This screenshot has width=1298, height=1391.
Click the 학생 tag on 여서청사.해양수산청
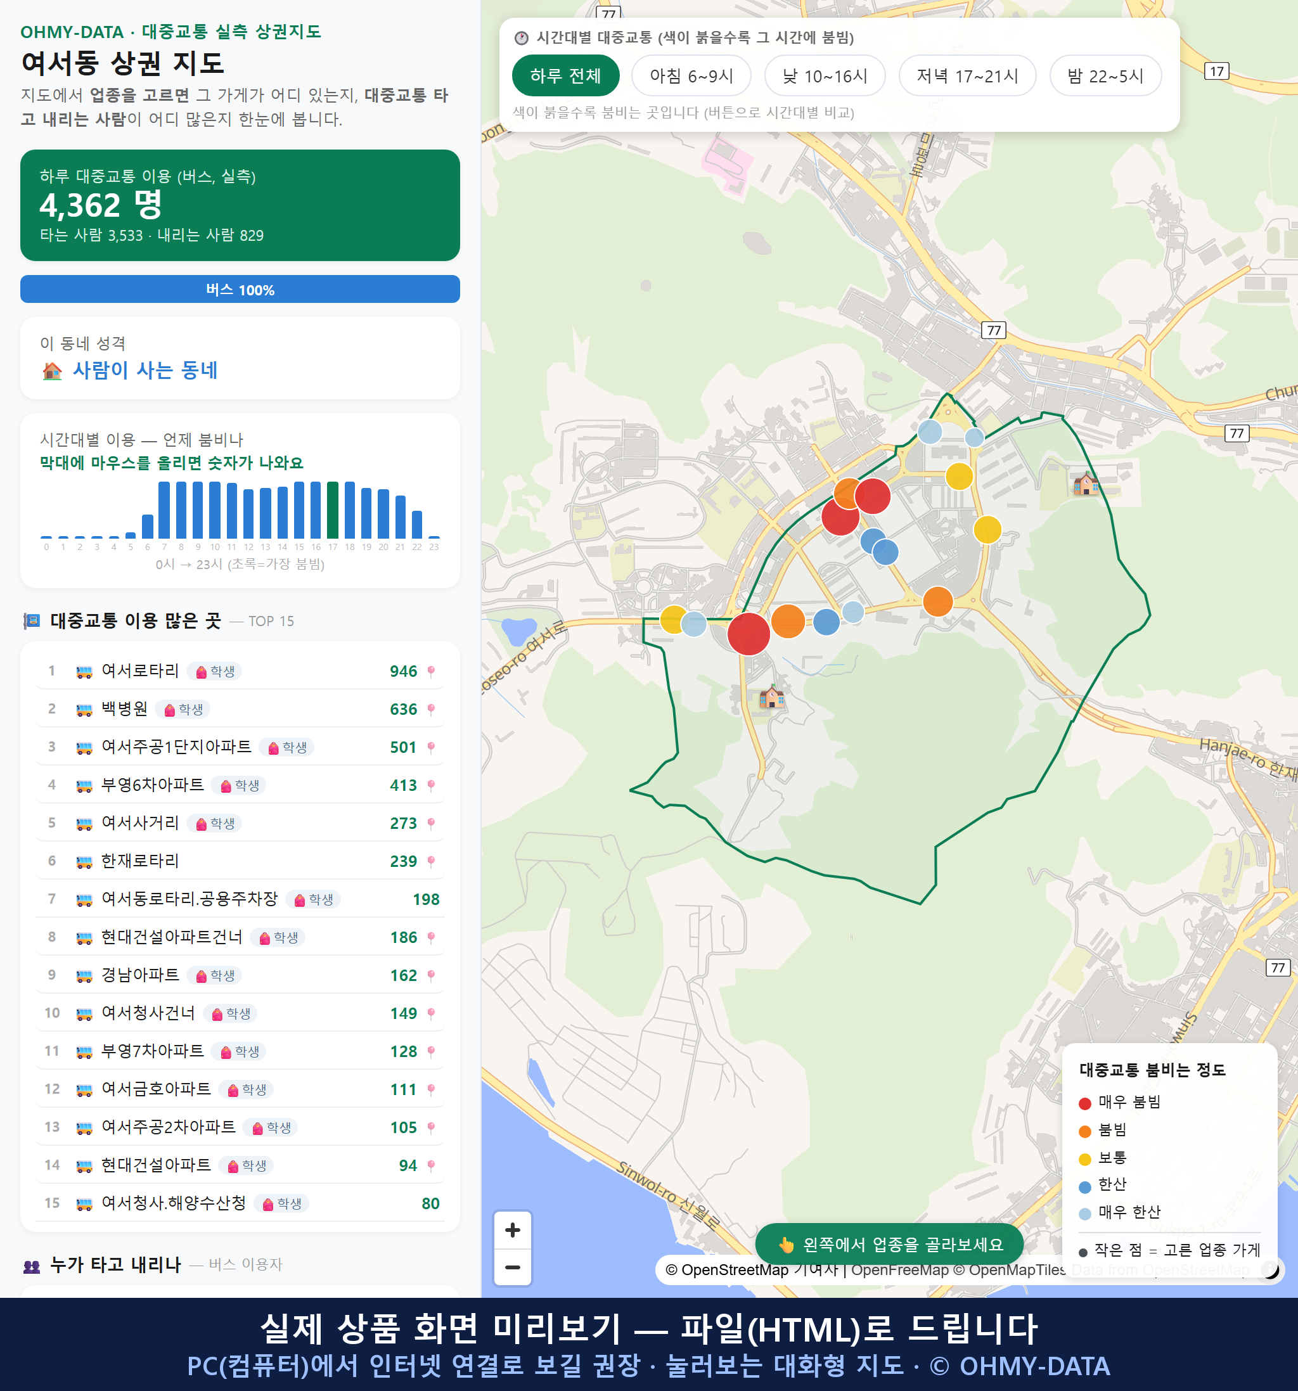pos(281,1203)
